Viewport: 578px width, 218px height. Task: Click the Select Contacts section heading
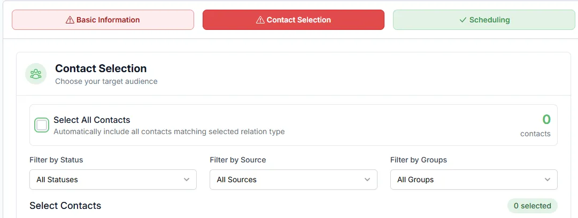pyautogui.click(x=65, y=206)
